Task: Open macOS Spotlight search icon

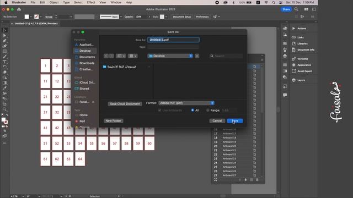Action: click(274, 2)
